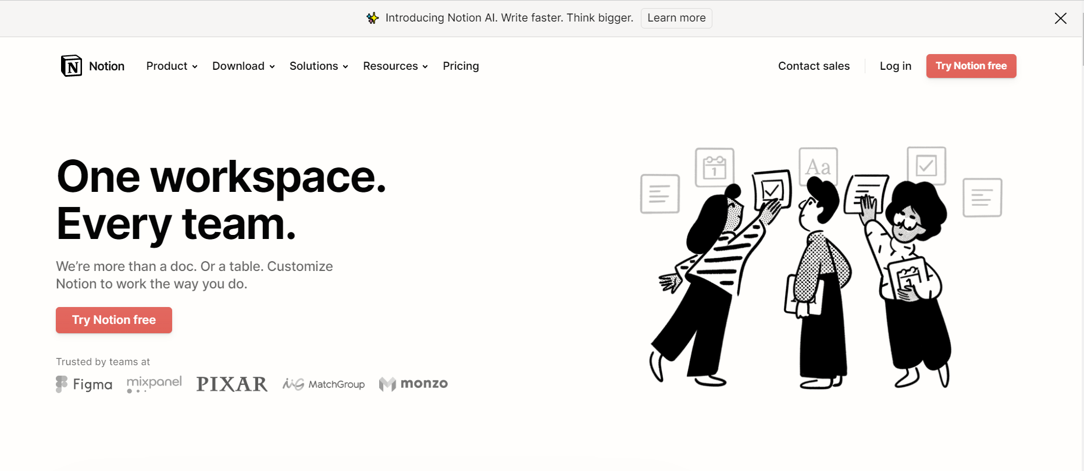Open the Contact sales link
Image resolution: width=1084 pixels, height=471 pixels.
[814, 66]
